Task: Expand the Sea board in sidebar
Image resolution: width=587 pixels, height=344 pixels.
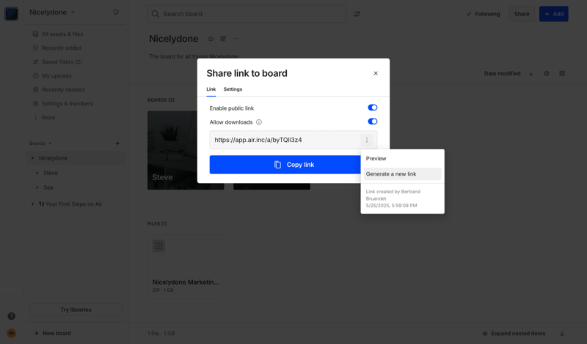Action: pos(37,187)
